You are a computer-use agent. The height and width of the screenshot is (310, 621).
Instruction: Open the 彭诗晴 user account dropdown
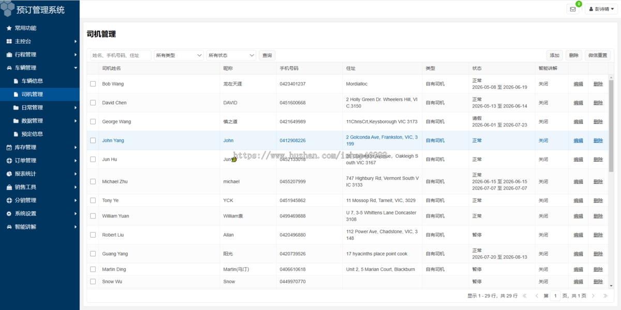[601, 9]
